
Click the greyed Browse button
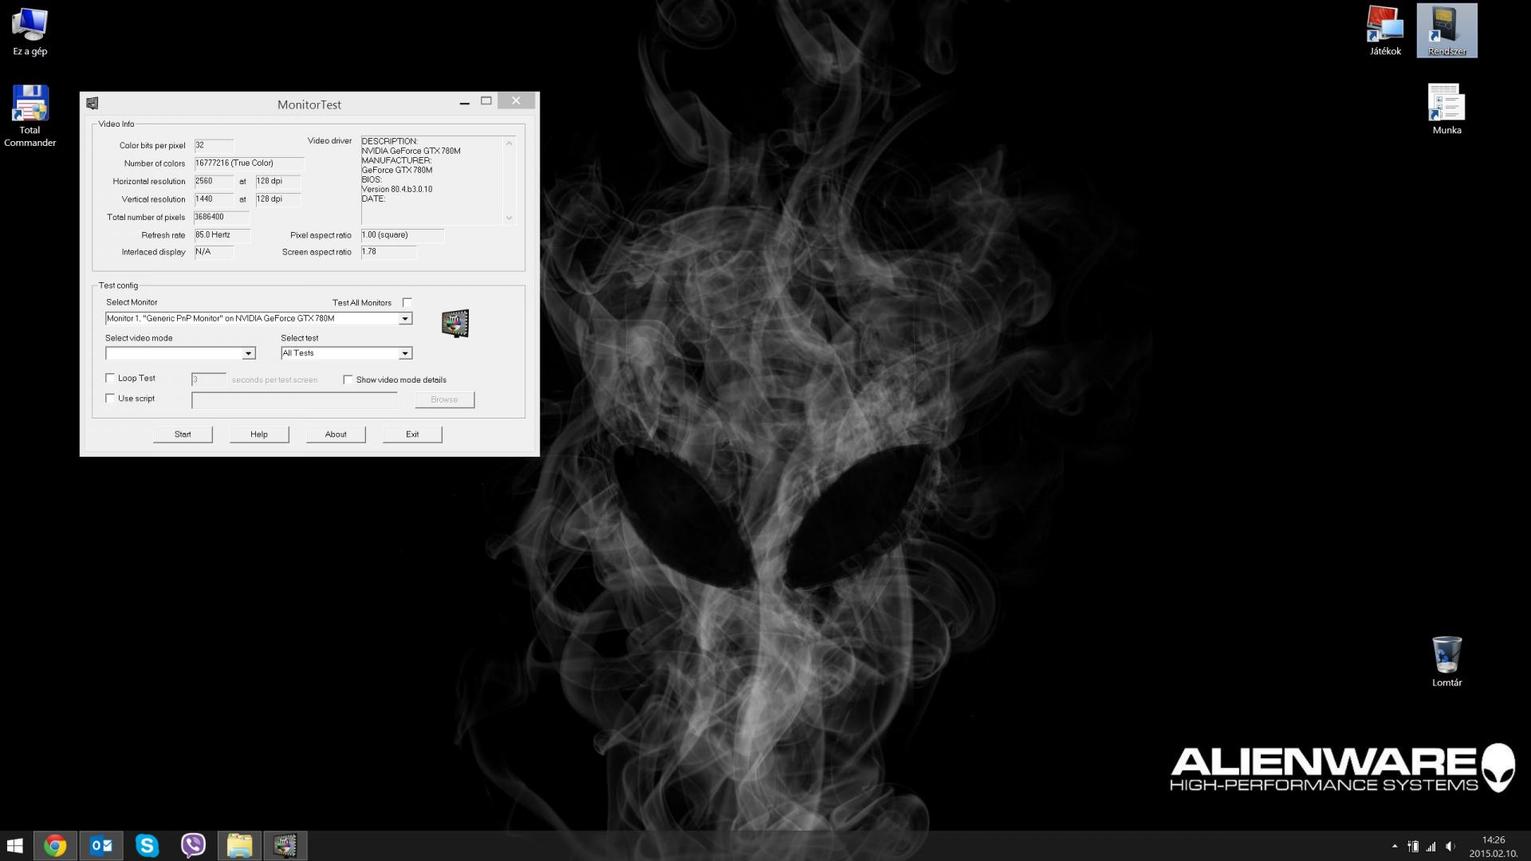pyautogui.click(x=444, y=399)
